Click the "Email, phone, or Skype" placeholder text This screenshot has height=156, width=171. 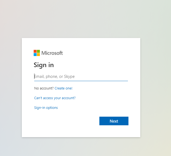55,77
